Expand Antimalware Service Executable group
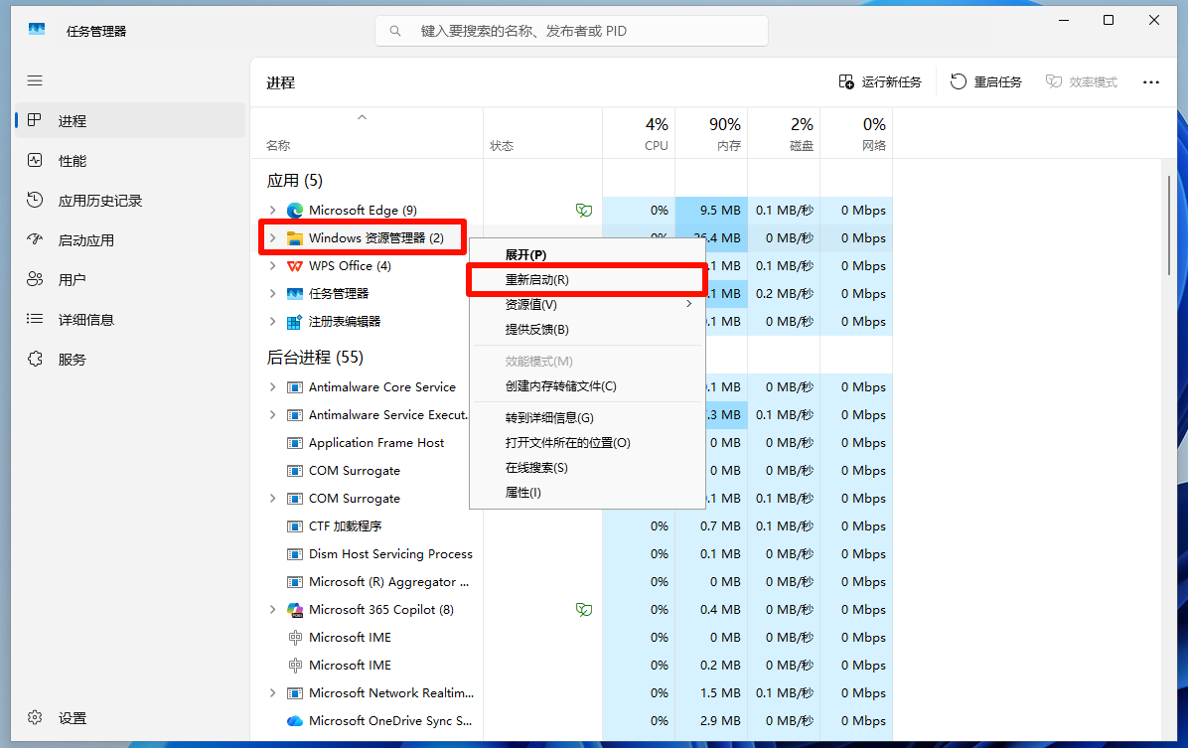Image resolution: width=1188 pixels, height=748 pixels. click(273, 414)
